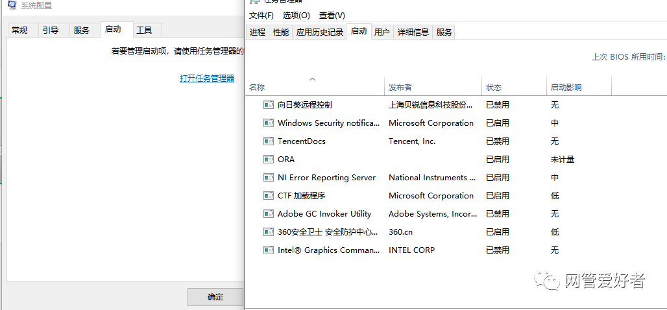Select the Windows Security notifica... entry
The width and height of the screenshot is (667, 310).
pos(328,123)
